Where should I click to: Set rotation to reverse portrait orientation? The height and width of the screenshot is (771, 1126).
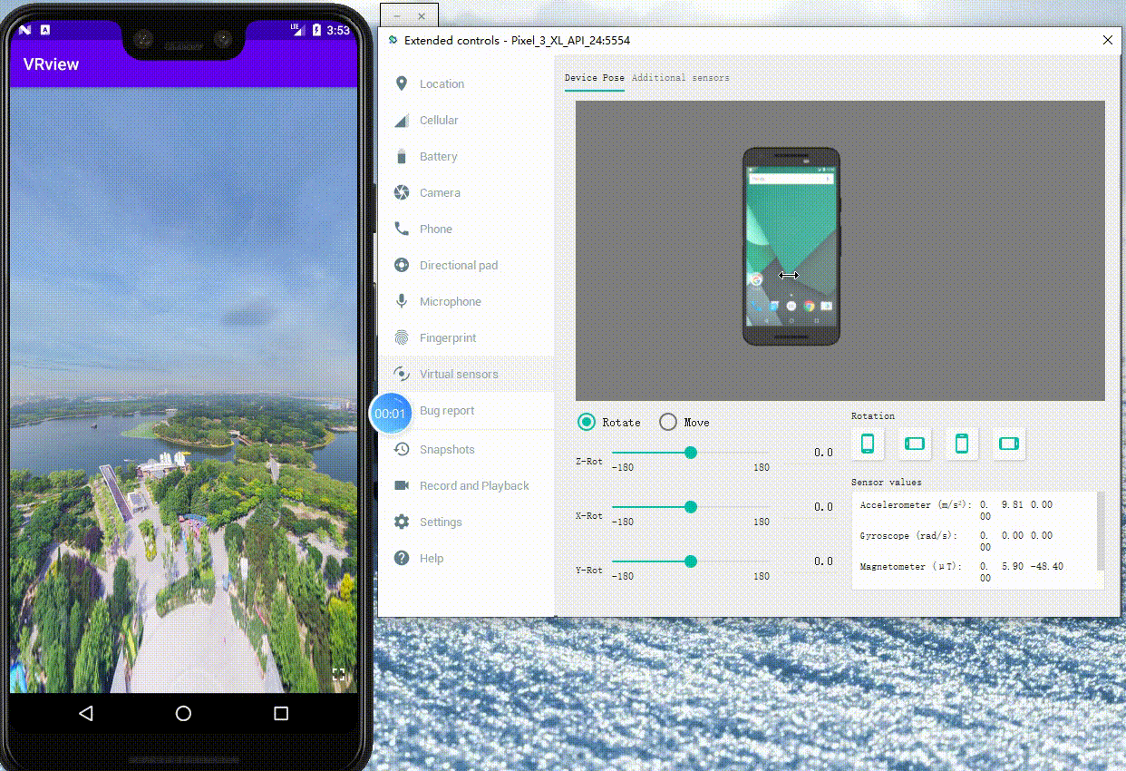pyautogui.click(x=963, y=444)
